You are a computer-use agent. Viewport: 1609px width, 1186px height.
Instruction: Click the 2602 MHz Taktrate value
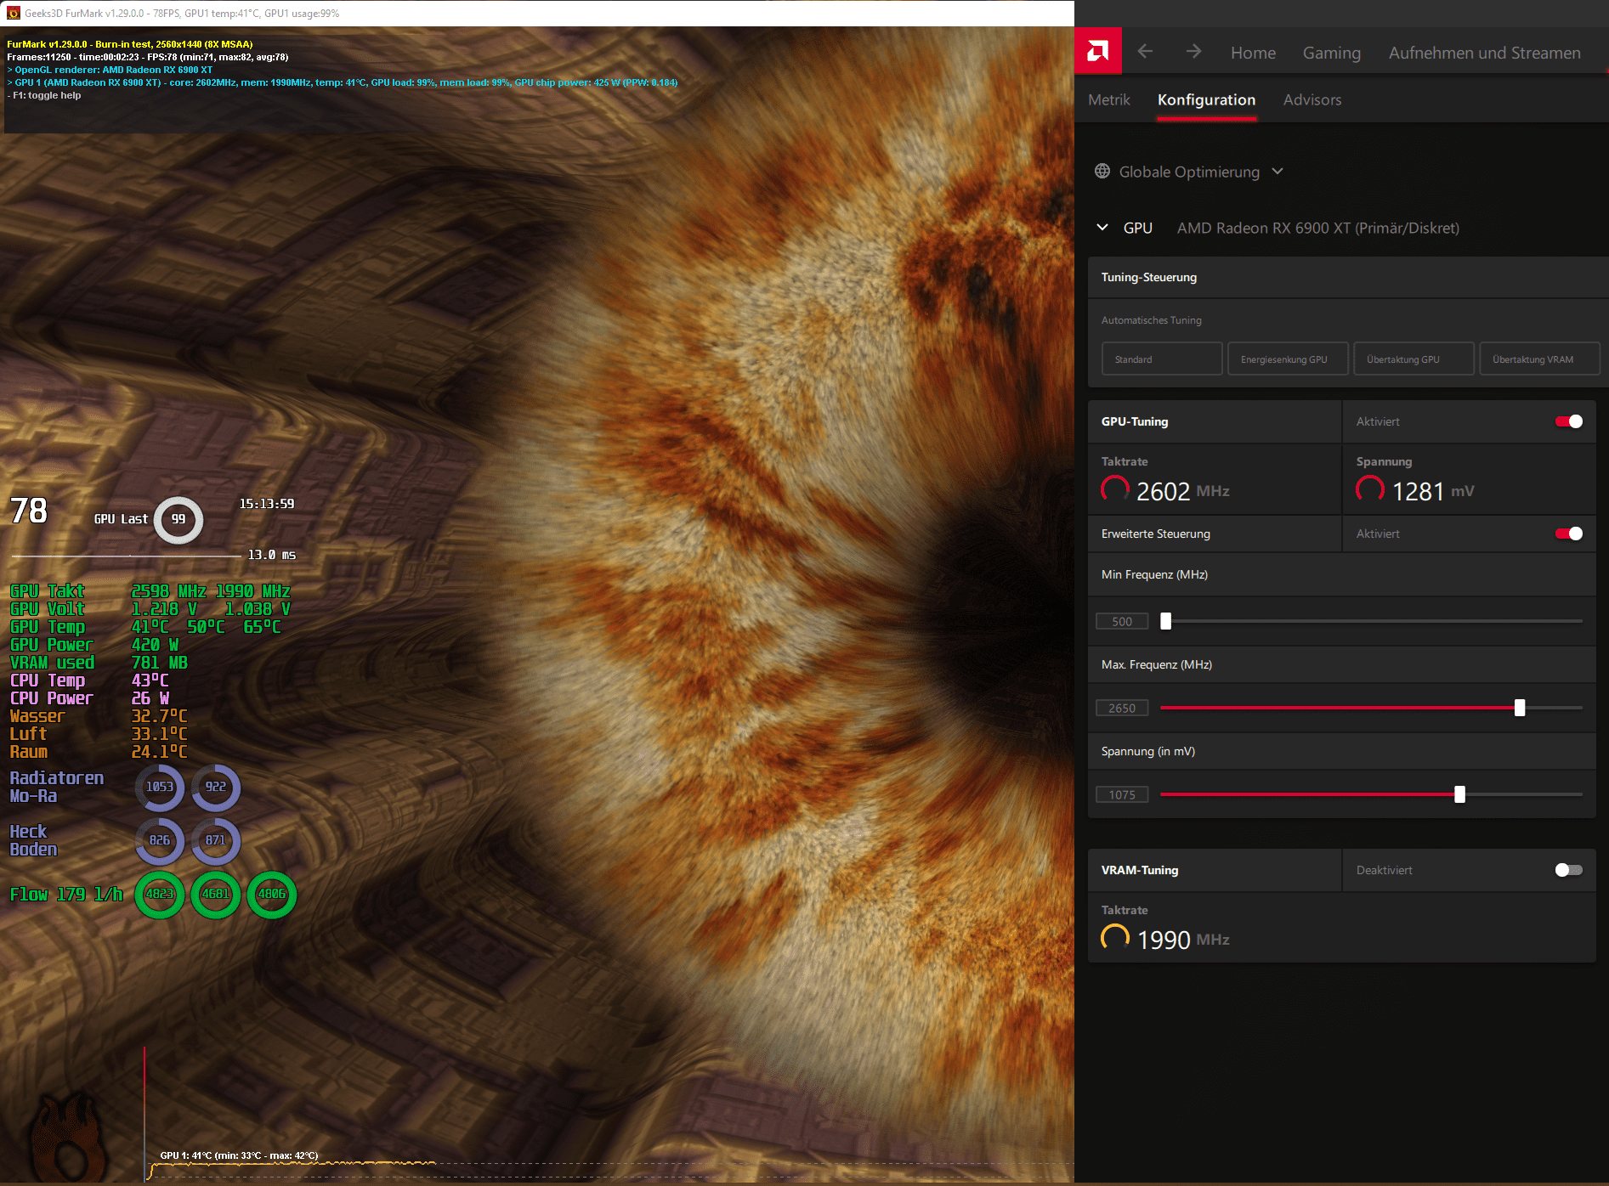coord(1183,491)
